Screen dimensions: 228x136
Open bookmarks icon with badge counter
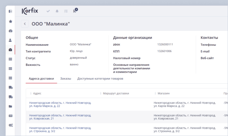(x=75, y=11)
